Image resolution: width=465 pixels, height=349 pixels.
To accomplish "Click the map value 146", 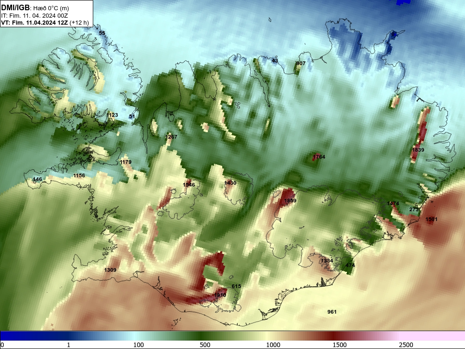I will (x=37, y=179).
